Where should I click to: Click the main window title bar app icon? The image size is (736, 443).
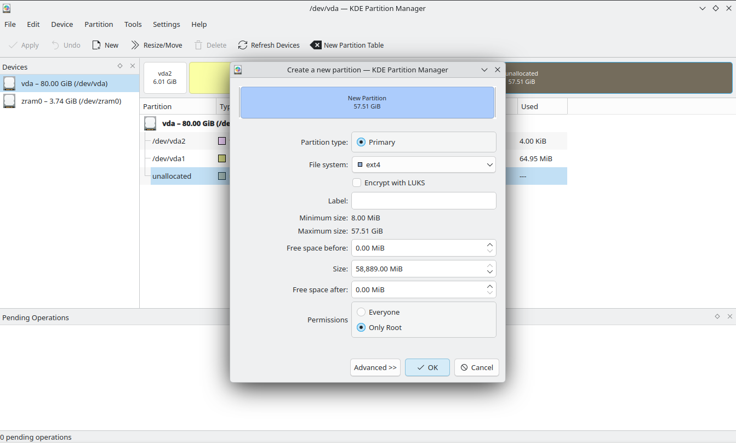(x=7, y=8)
